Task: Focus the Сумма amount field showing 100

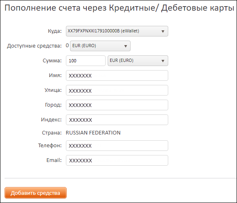Action: 86,61
